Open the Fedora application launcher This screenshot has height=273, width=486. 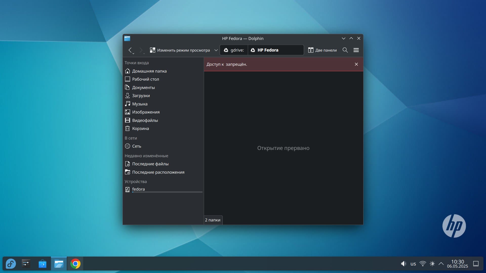coord(11,264)
